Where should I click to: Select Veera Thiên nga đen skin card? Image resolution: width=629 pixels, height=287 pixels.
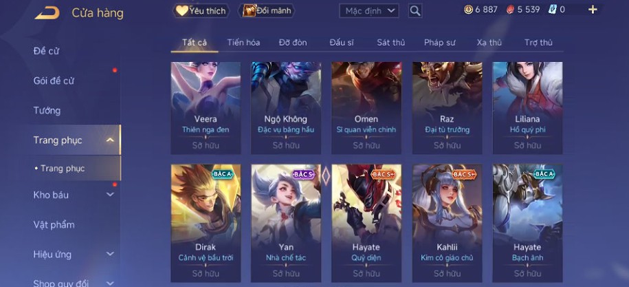[206, 108]
